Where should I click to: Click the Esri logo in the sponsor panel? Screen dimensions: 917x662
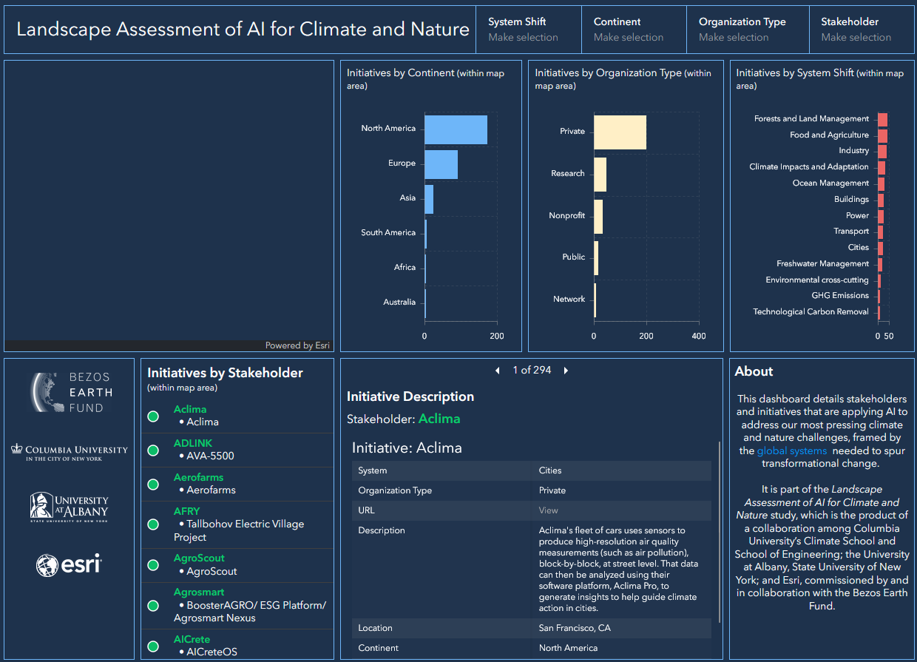click(69, 564)
